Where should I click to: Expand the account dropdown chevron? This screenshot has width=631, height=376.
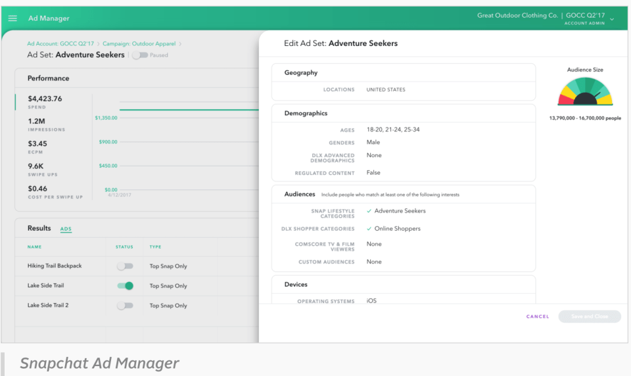pos(612,19)
